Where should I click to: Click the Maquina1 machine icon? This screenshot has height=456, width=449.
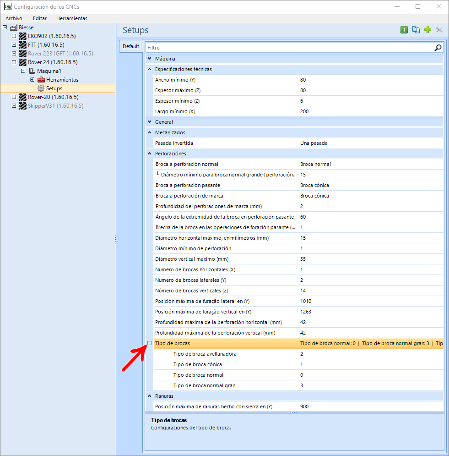click(32, 71)
